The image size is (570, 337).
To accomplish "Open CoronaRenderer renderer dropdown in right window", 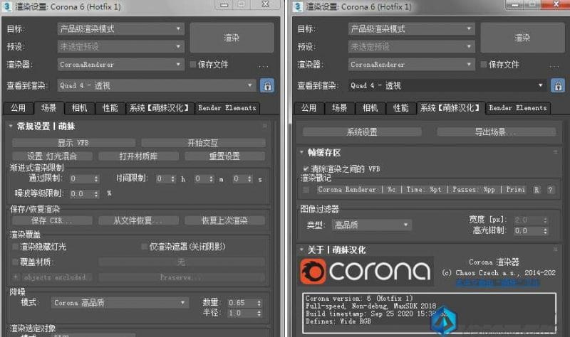I will [x=412, y=65].
